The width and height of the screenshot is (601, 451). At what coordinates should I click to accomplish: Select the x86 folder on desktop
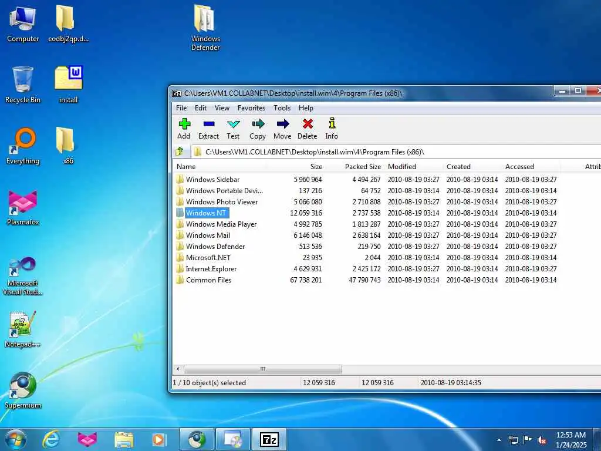click(x=68, y=146)
